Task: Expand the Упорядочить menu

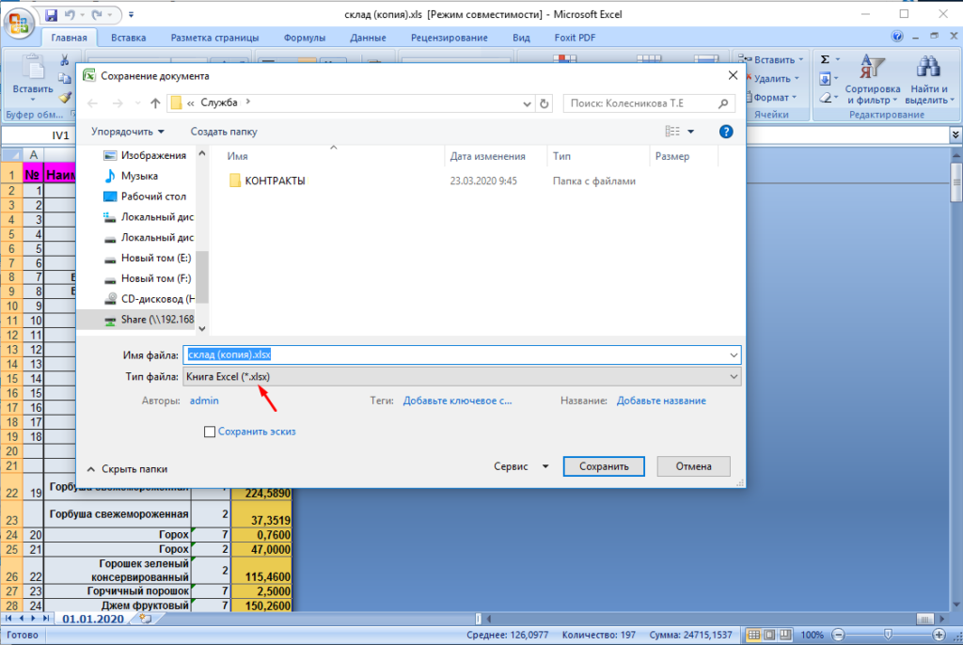Action: click(x=128, y=132)
